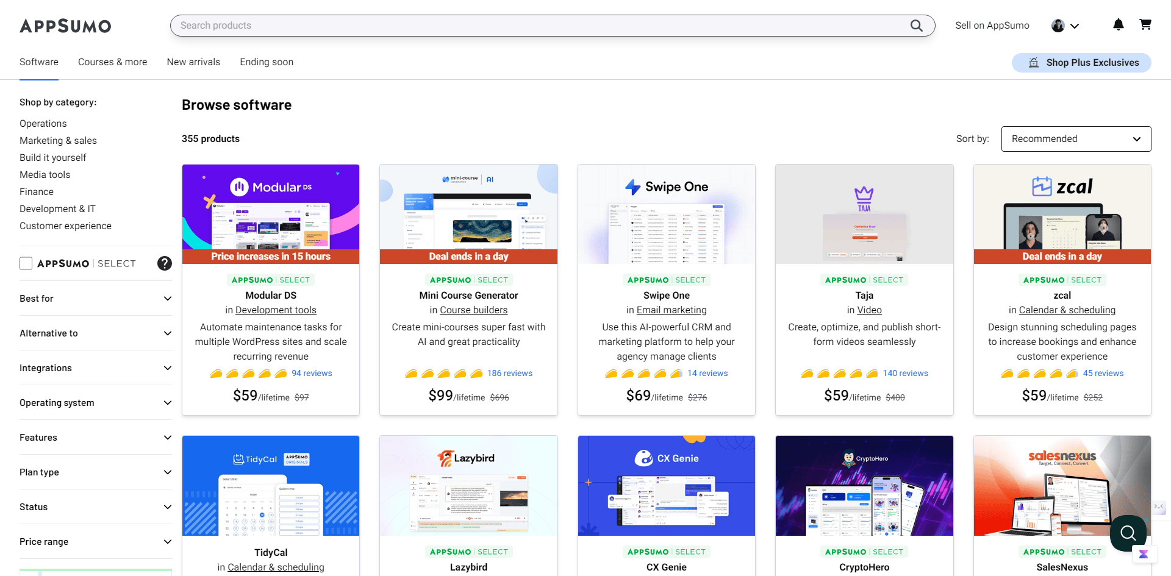Viewport: 1171px width, 576px height.
Task: Expand the Plan type filter
Action: [96, 472]
